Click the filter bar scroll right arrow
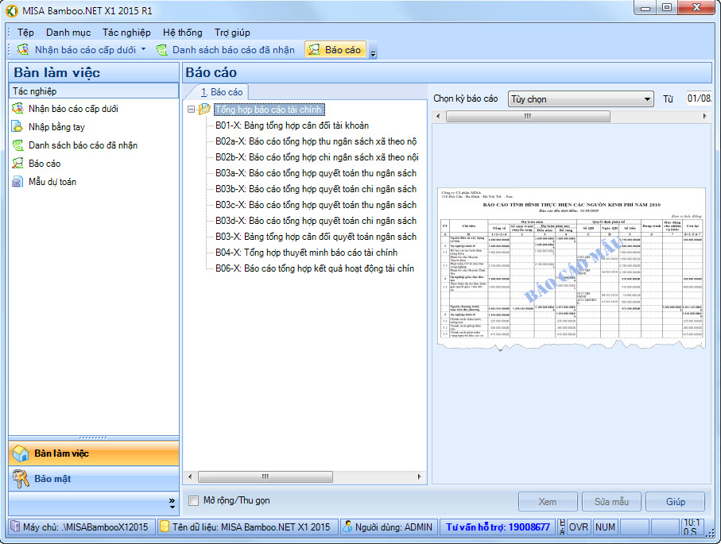This screenshot has width=721, height=544. tap(704, 116)
